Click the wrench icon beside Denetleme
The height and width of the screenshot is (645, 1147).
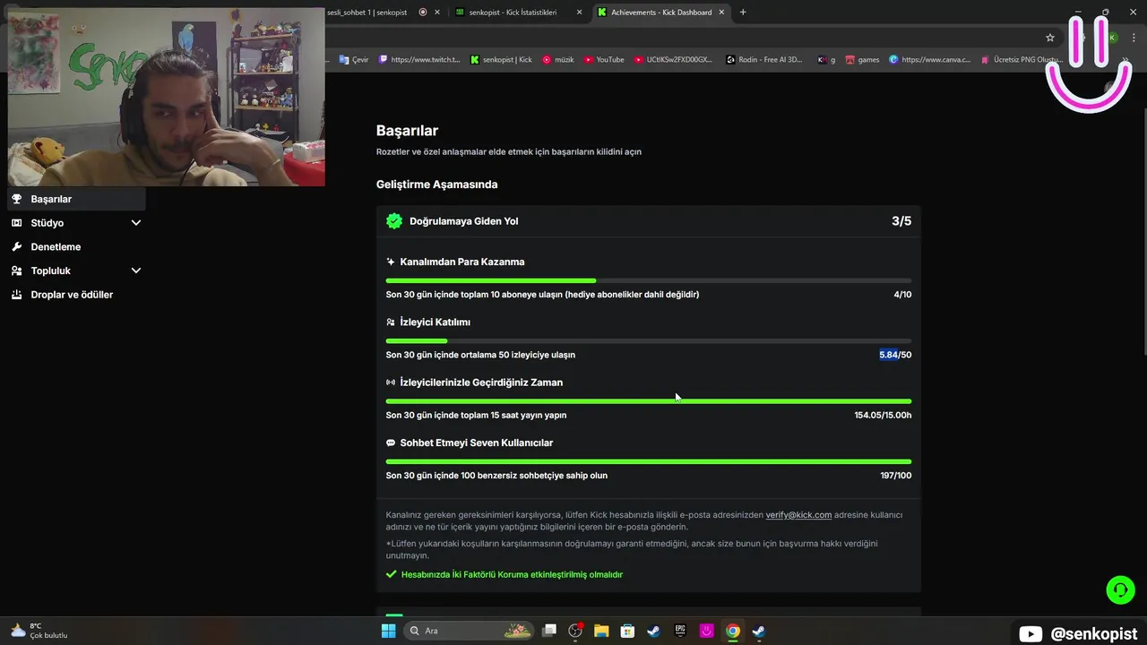[17, 246]
